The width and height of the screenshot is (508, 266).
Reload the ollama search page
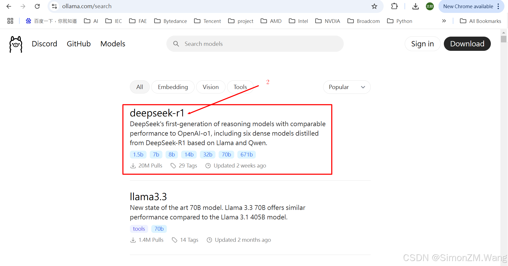[x=37, y=6]
